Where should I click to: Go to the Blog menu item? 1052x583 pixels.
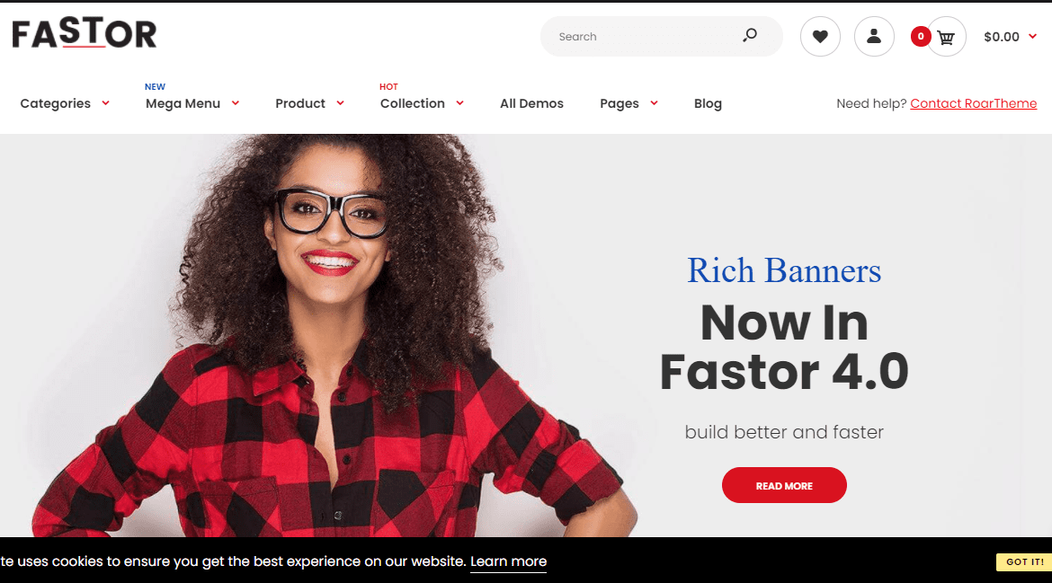click(x=708, y=103)
